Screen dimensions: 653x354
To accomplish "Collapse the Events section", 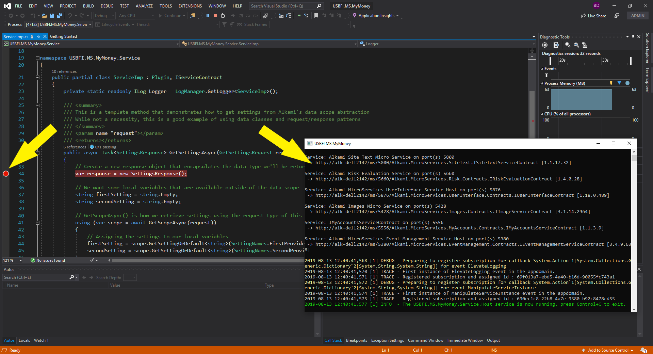I will [x=542, y=69].
